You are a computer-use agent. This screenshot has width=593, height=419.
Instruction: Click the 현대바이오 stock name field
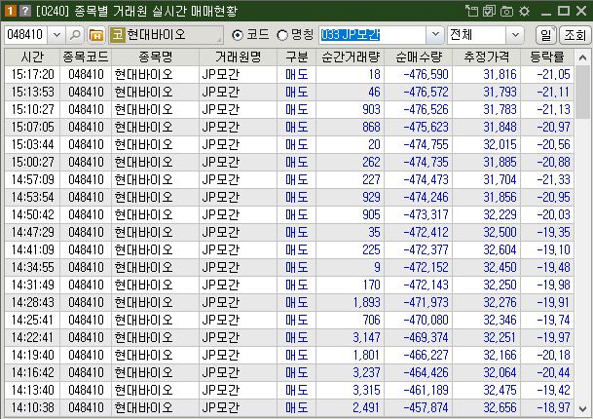click(167, 35)
